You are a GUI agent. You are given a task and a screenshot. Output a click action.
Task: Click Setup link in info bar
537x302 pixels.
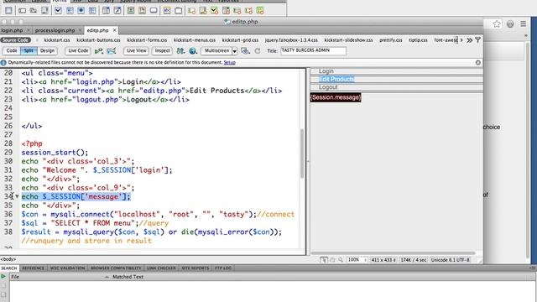click(x=229, y=63)
